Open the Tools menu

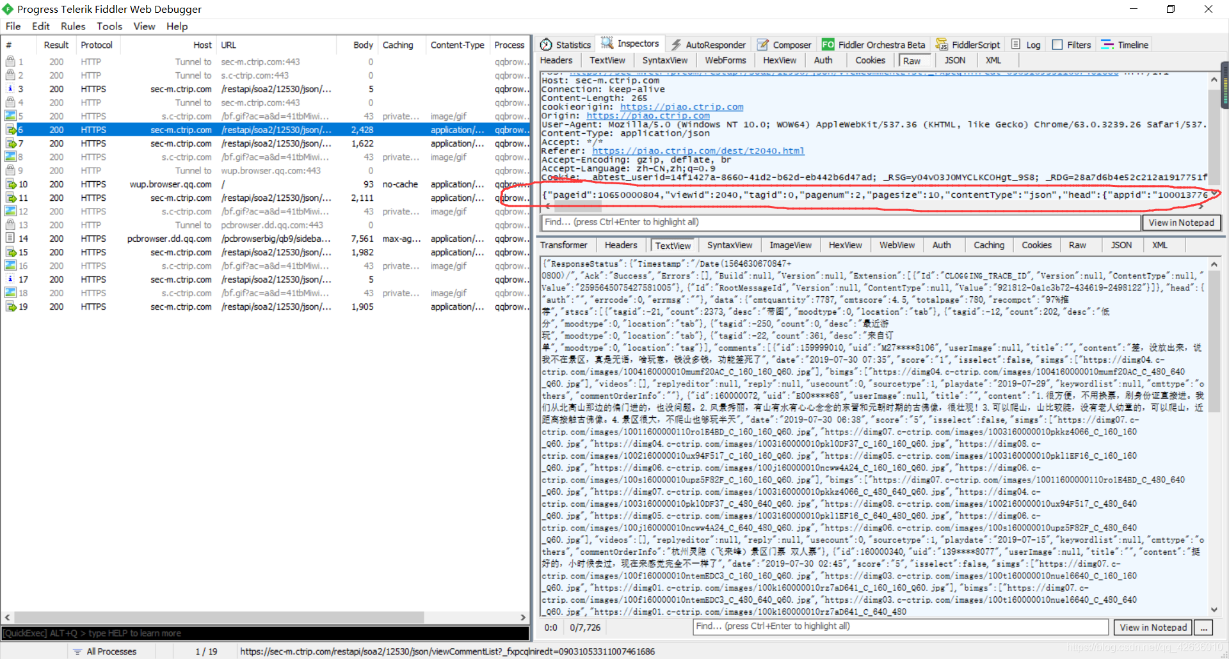[109, 26]
